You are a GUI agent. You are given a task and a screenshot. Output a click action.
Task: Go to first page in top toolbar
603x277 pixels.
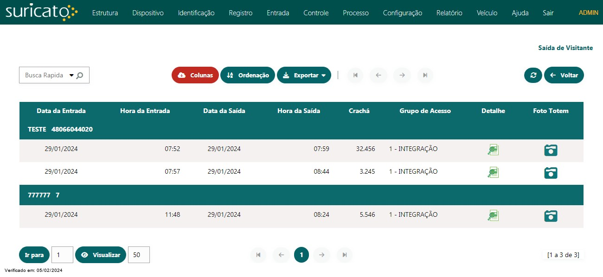point(355,75)
